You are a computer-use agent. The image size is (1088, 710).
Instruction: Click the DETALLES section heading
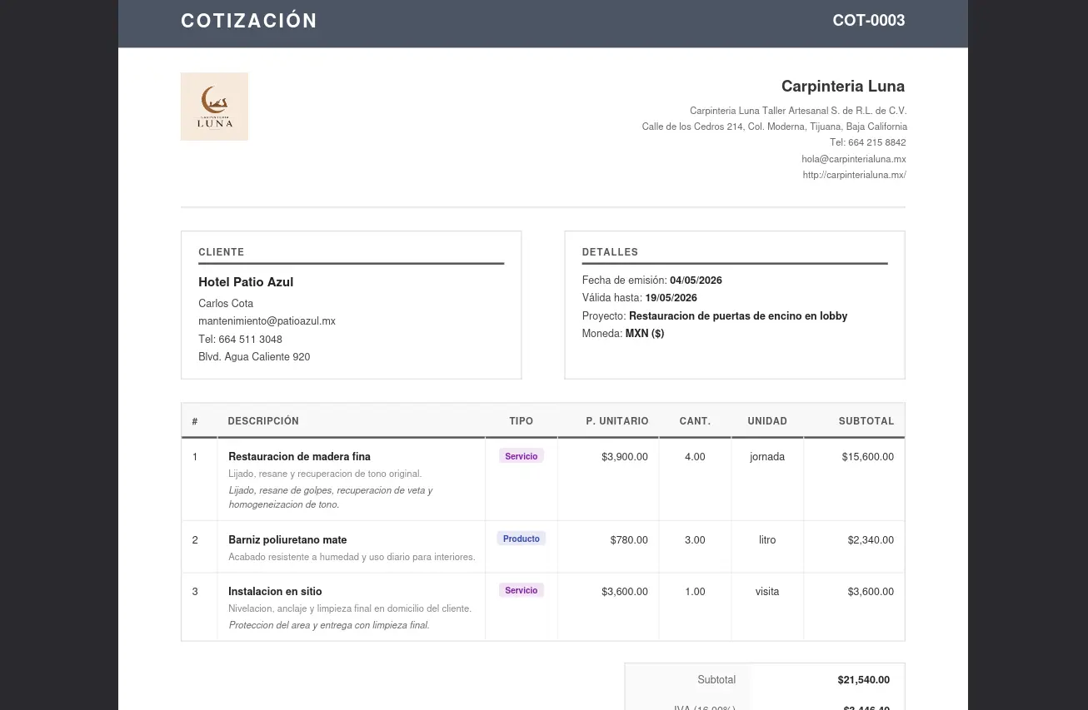(x=610, y=252)
